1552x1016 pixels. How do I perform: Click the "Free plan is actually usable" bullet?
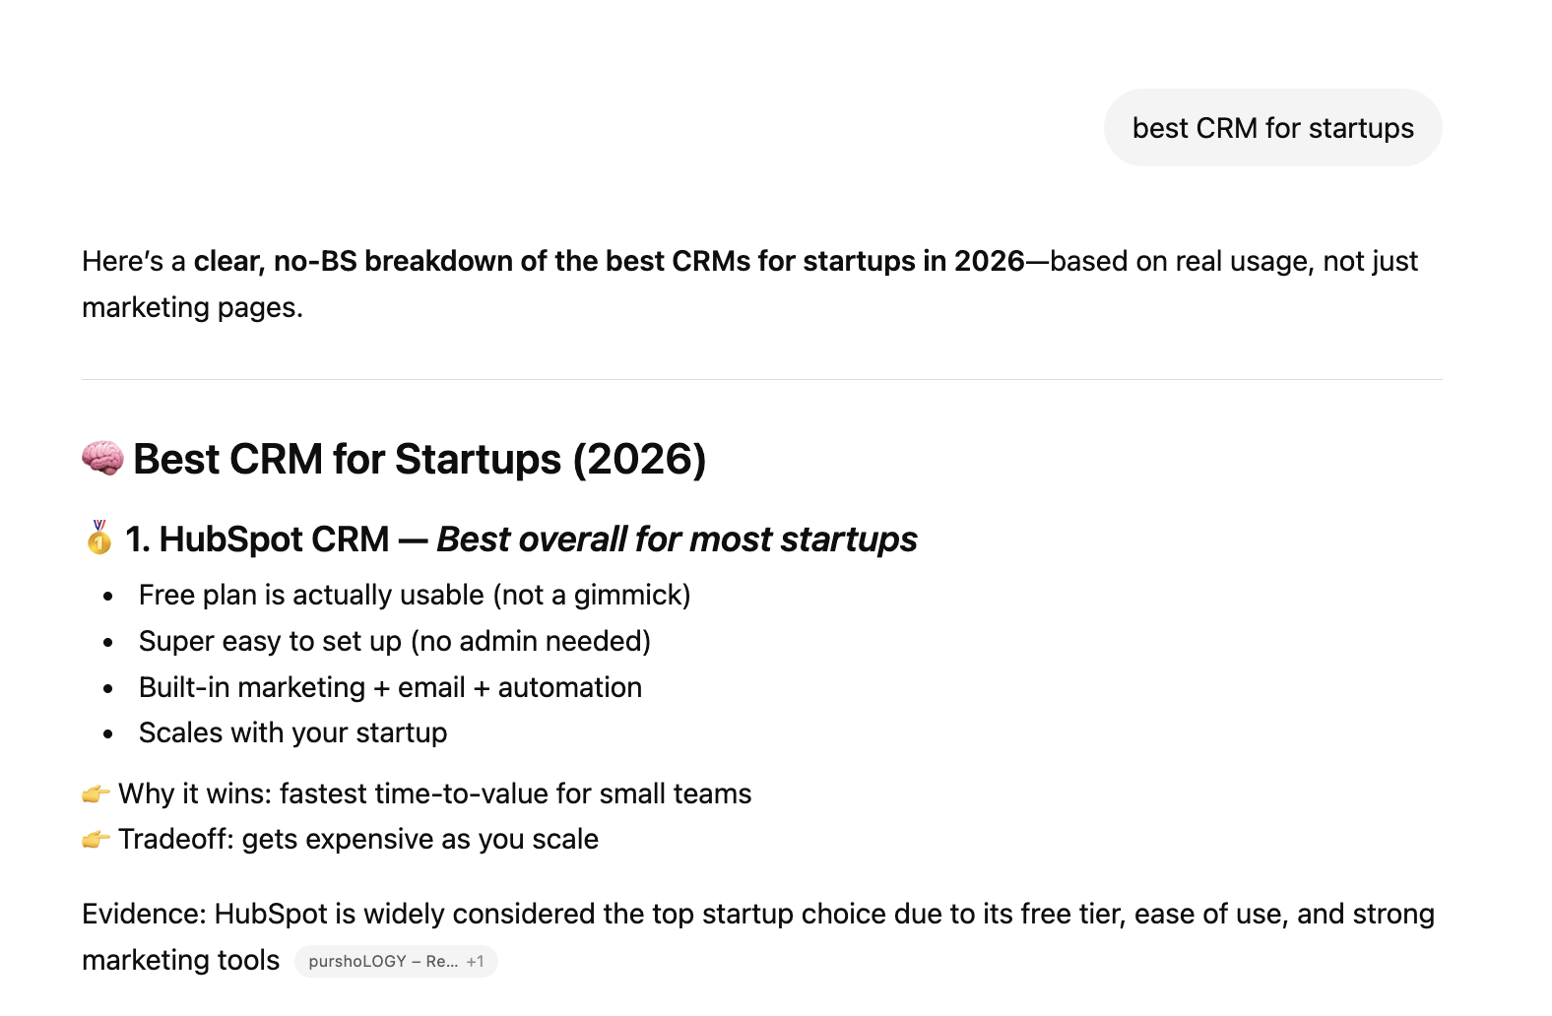[415, 595]
